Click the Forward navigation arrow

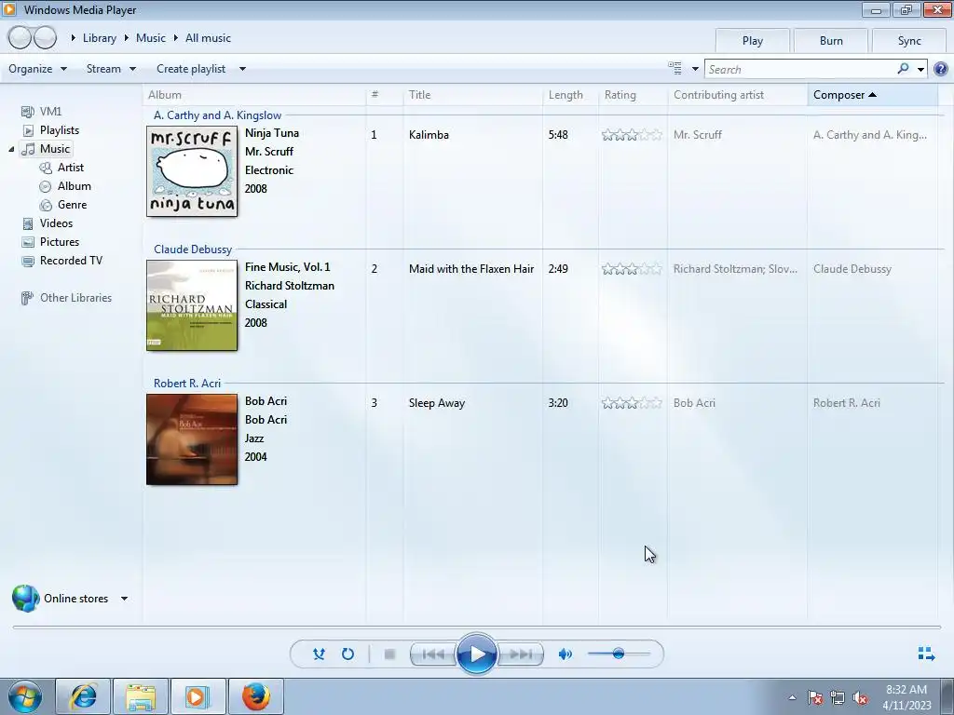(45, 37)
